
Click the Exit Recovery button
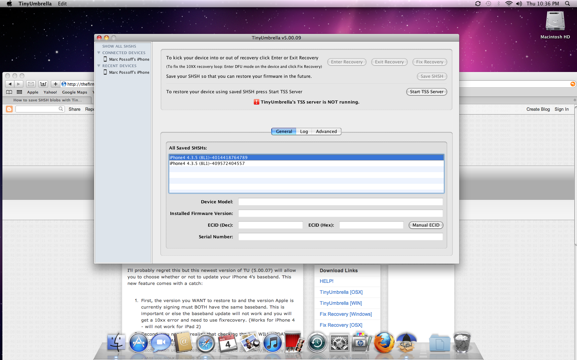(x=389, y=62)
